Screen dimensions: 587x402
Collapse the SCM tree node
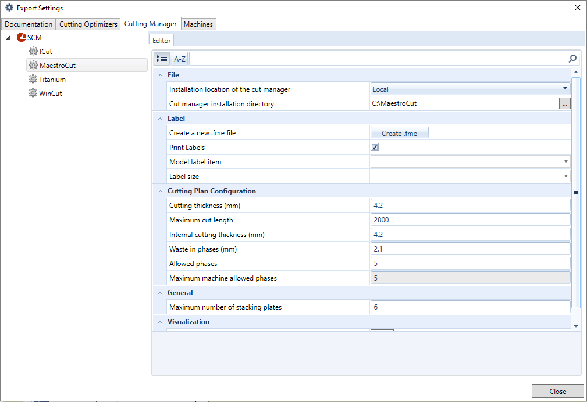point(9,38)
